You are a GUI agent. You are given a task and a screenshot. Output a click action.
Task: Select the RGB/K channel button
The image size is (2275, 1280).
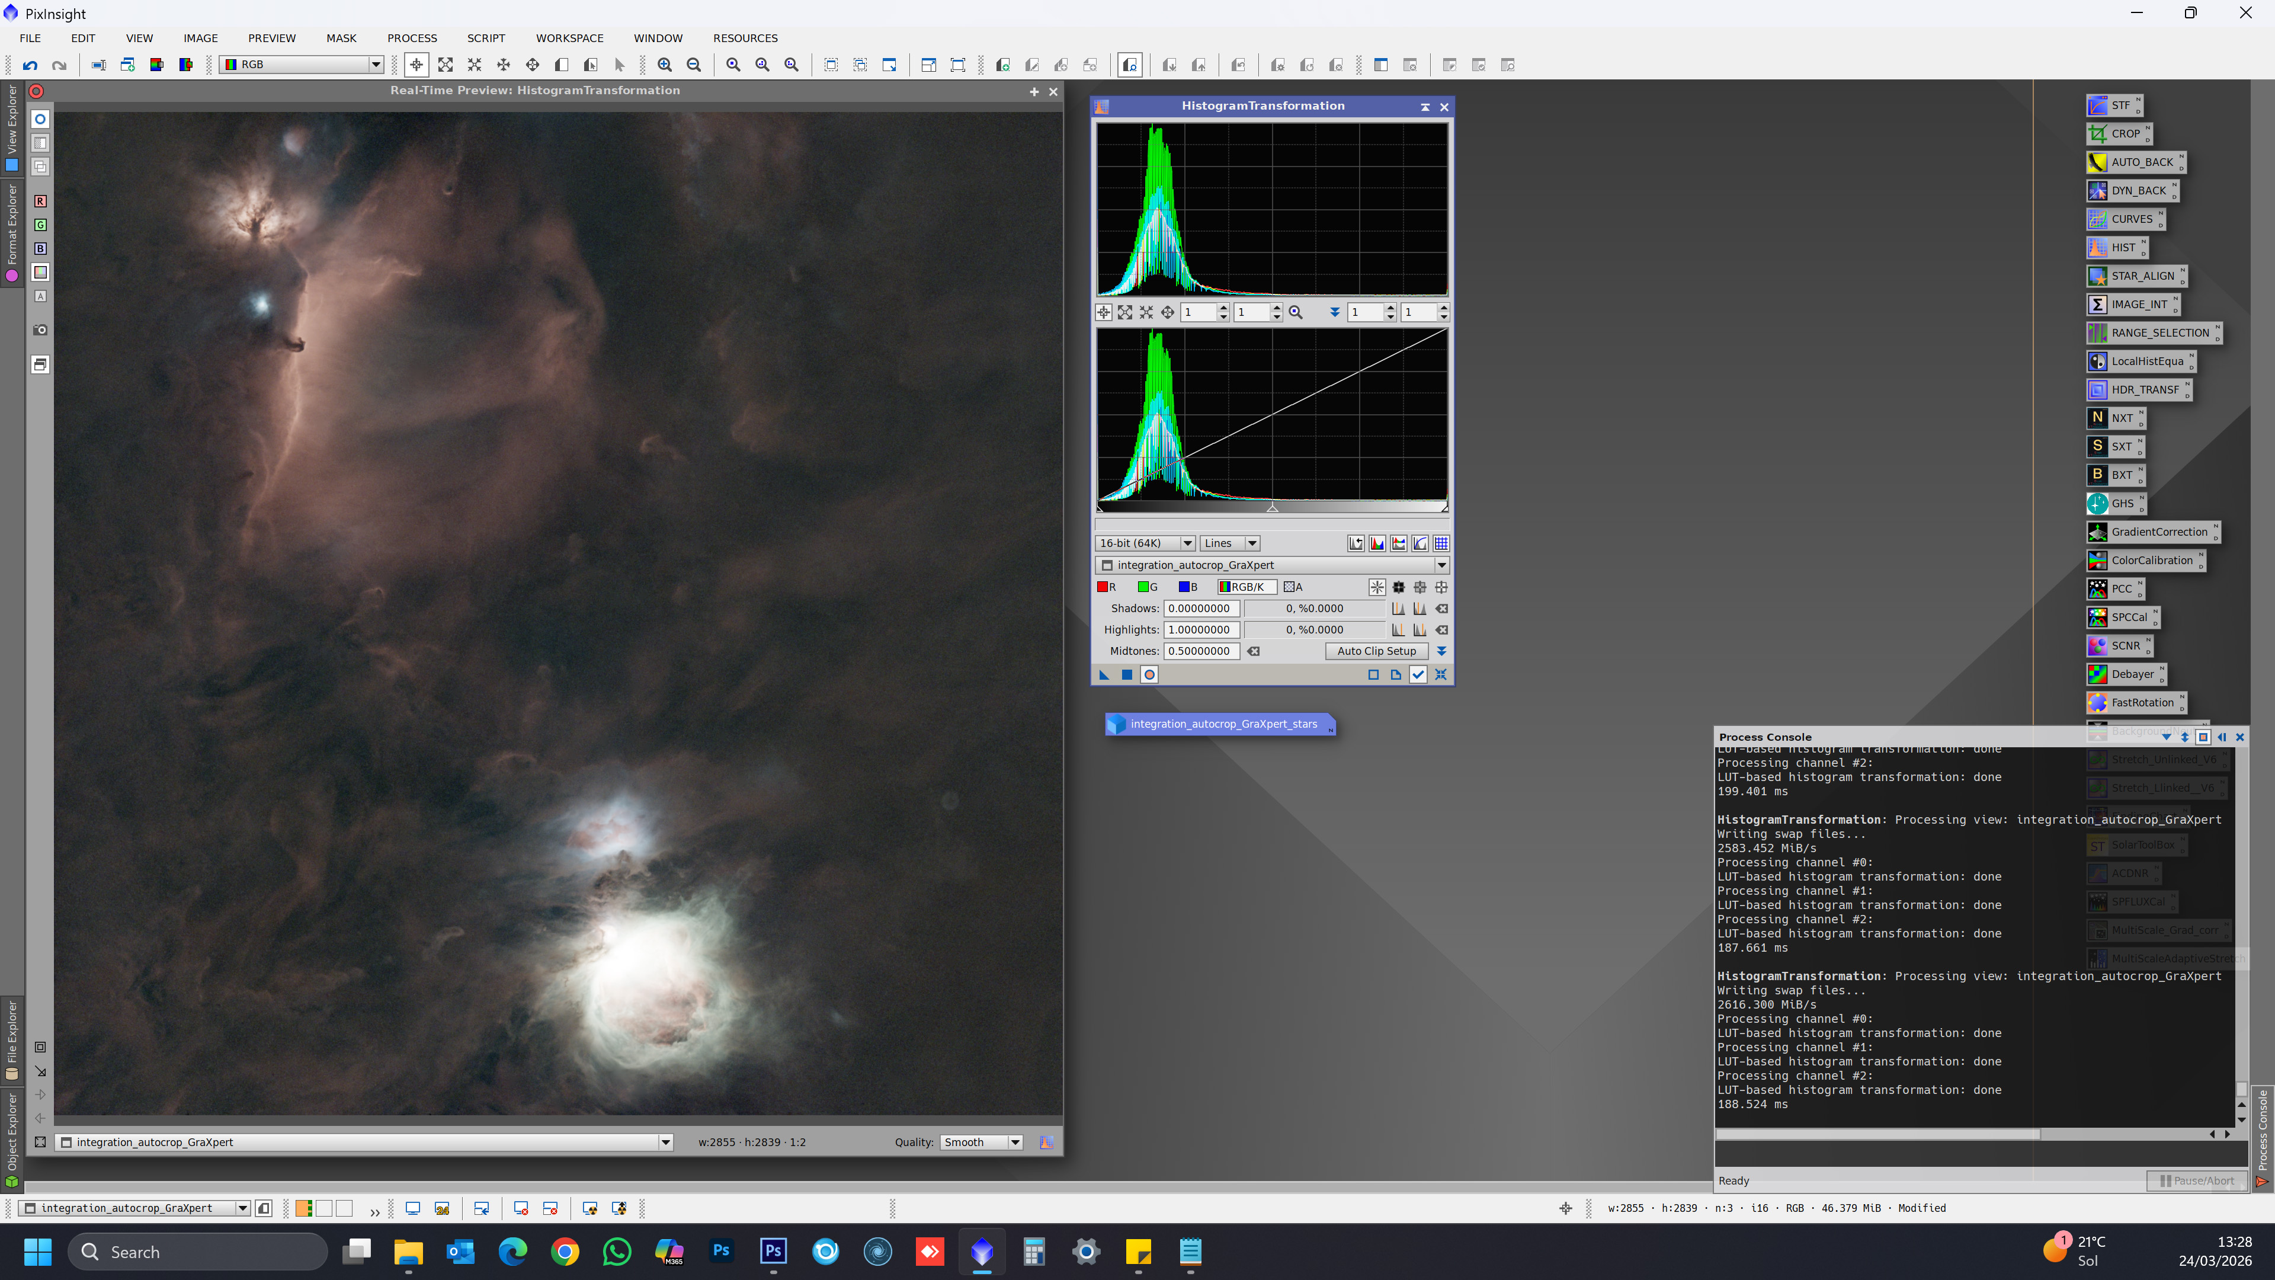pos(1246,587)
